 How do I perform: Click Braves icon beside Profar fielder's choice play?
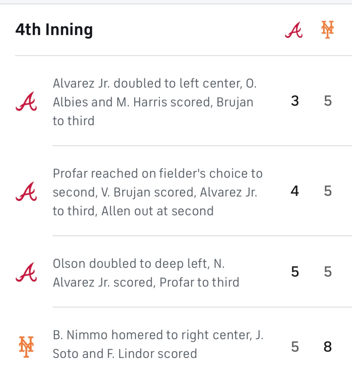[x=26, y=191]
